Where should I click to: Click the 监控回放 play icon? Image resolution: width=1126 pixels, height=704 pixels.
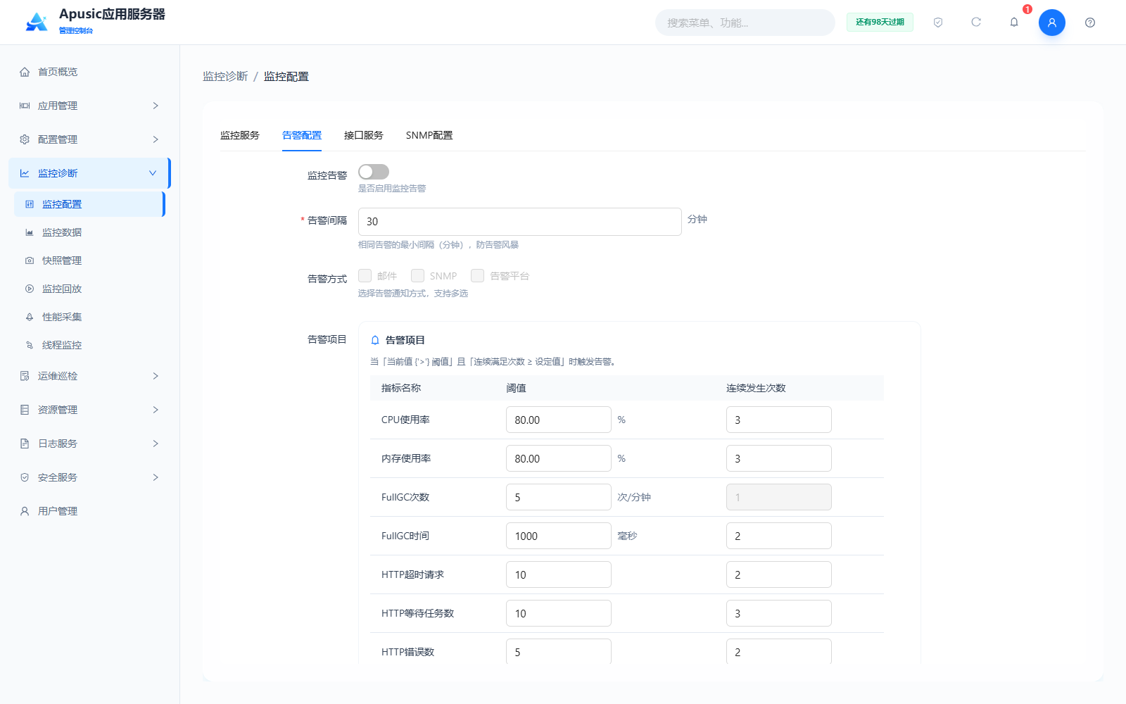[30, 289]
